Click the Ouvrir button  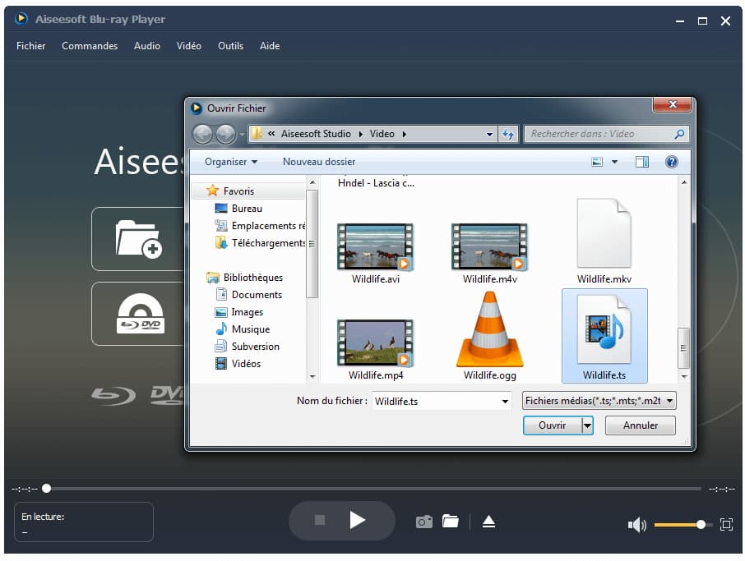[x=552, y=425]
